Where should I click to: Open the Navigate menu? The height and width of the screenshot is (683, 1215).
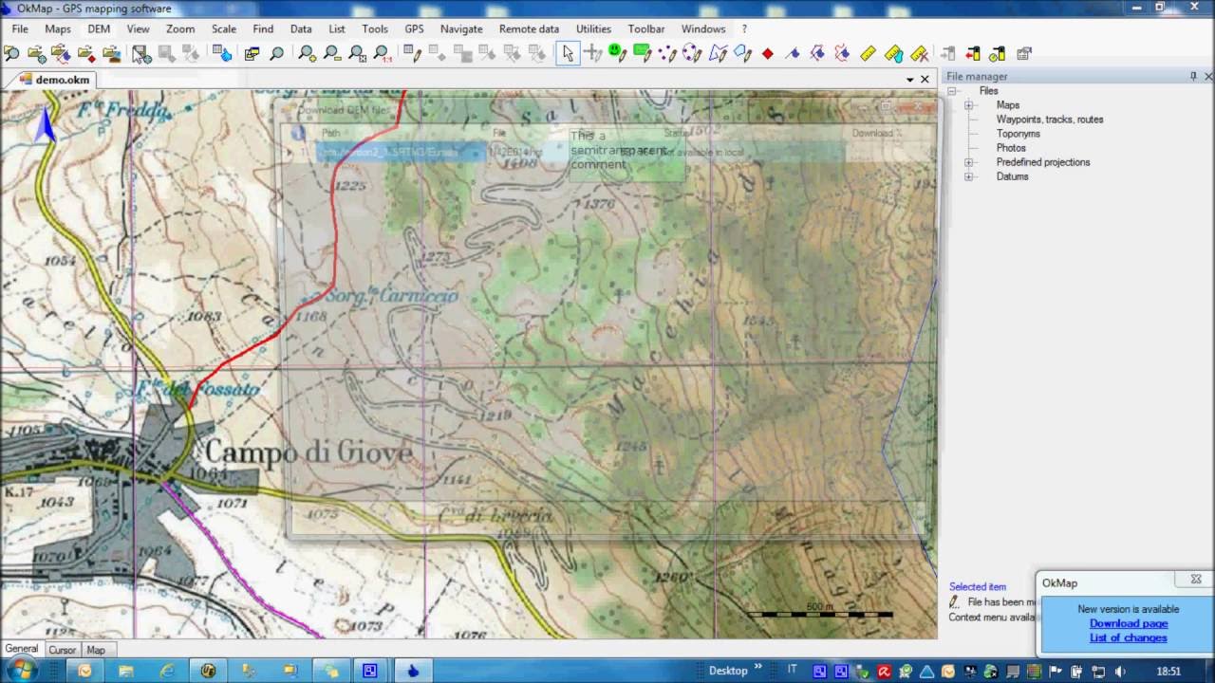pos(461,28)
